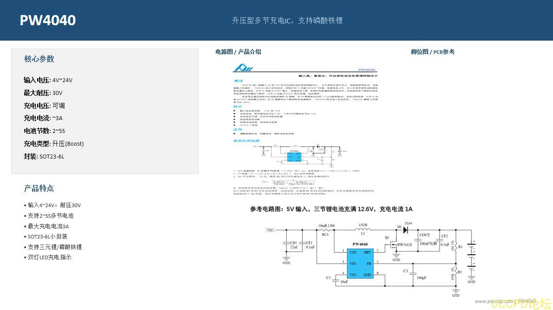Click the 充电电压: 可调 row
This screenshot has height=310, width=553.
pyautogui.click(x=45, y=106)
